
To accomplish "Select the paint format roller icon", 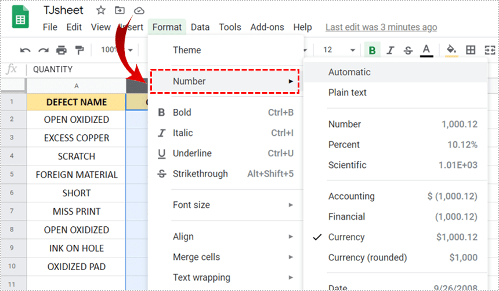I will [79, 50].
